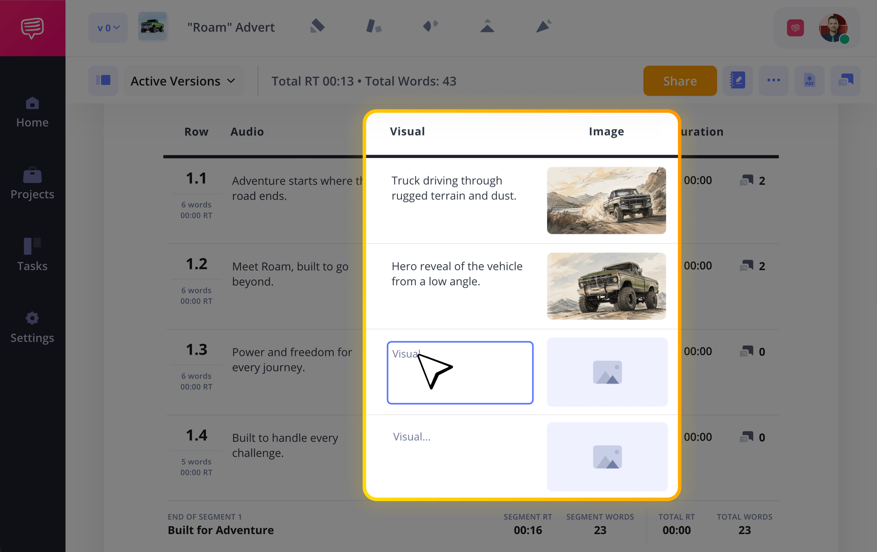The width and height of the screenshot is (877, 552).
Task: Click the slanted bar and square icon
Action: click(x=374, y=26)
